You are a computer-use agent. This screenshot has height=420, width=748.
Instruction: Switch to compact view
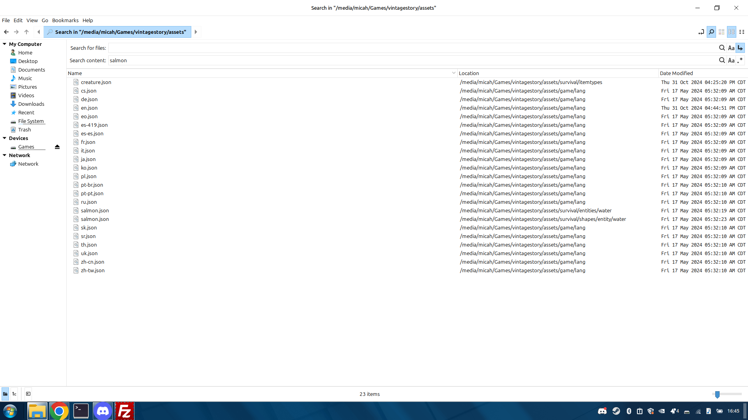click(x=742, y=32)
